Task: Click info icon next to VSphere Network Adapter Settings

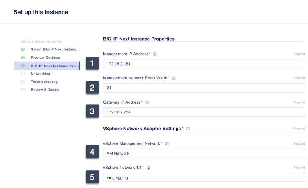Action: click(x=188, y=129)
